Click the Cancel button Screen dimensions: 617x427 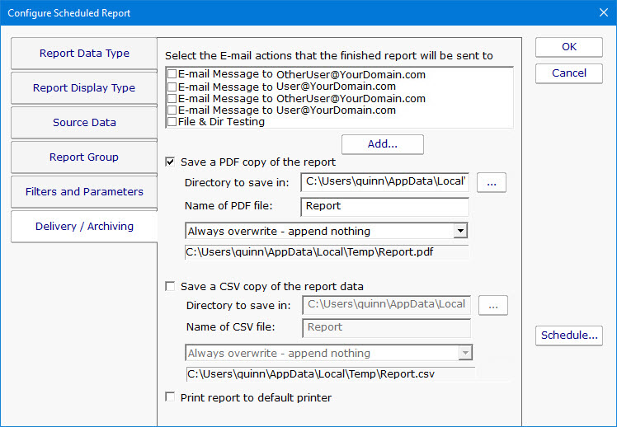(569, 73)
